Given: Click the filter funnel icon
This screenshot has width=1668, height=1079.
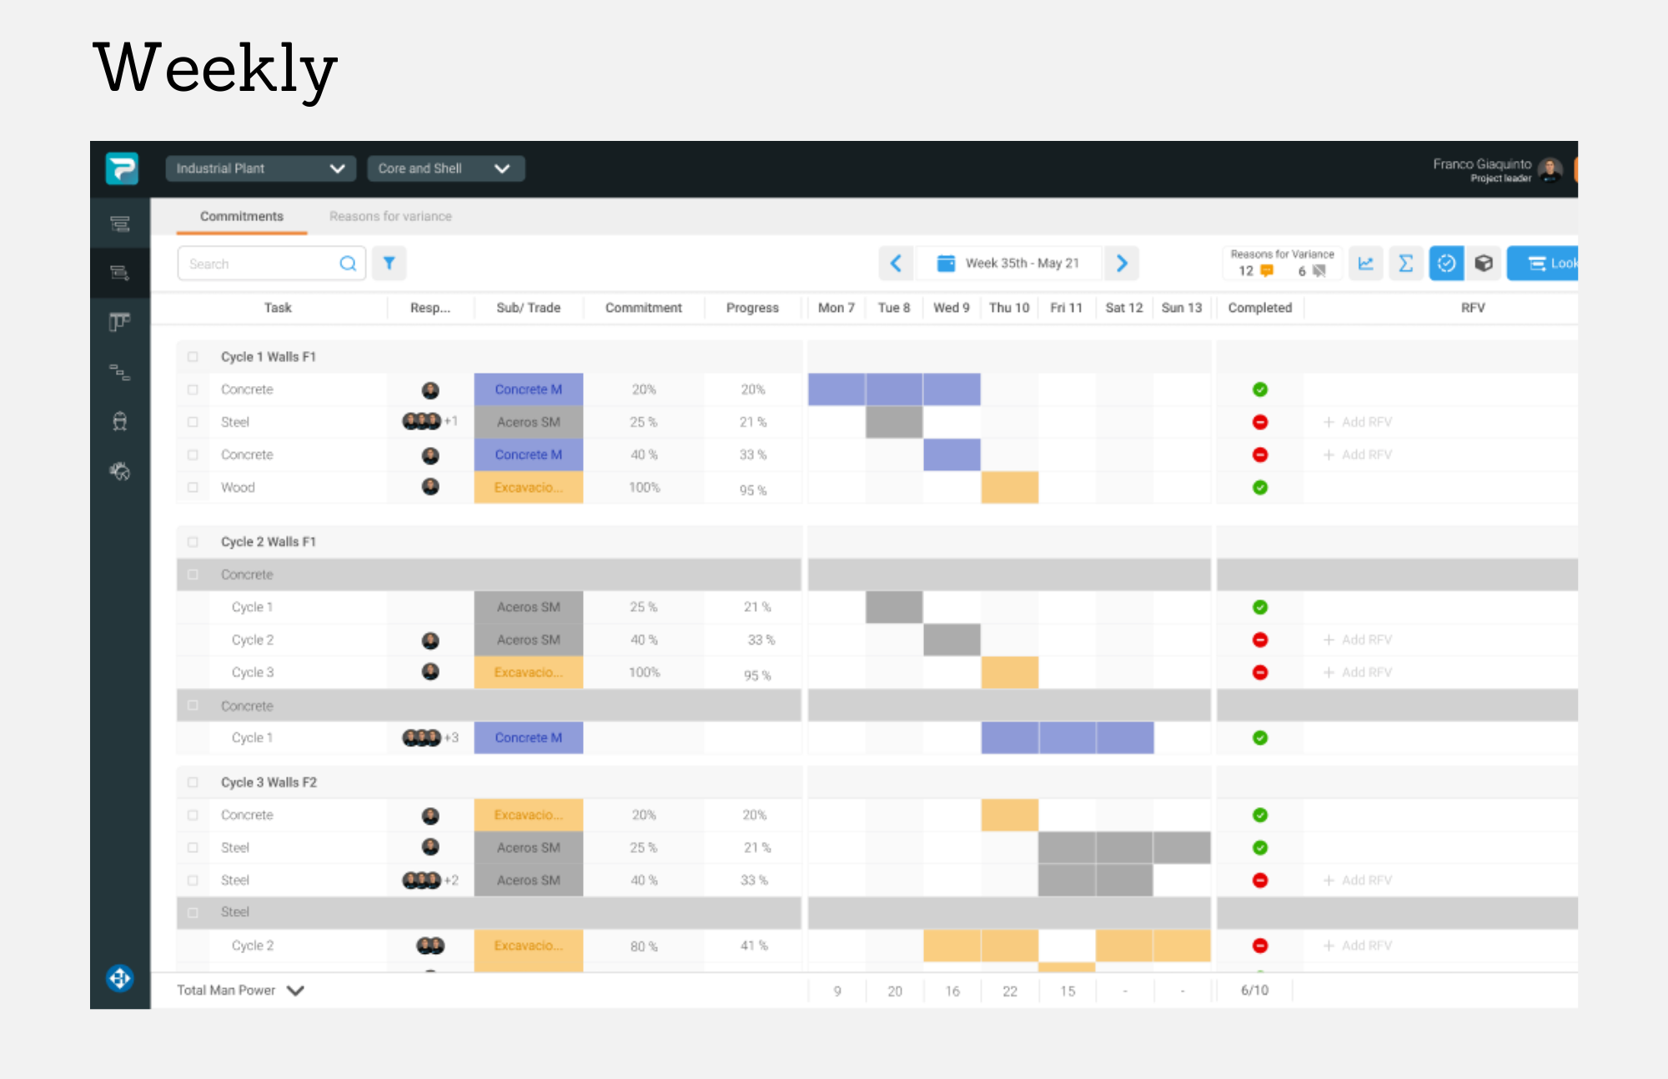Looking at the screenshot, I should click(389, 263).
